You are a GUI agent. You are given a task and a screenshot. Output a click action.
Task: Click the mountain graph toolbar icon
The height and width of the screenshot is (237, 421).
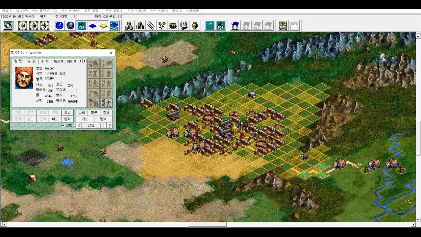coord(294,25)
